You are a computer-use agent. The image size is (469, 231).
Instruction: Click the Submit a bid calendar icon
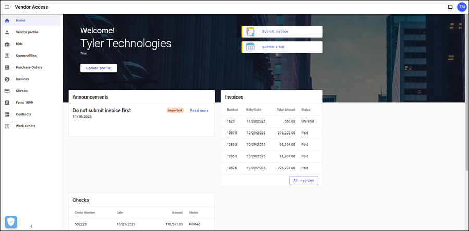click(250, 47)
